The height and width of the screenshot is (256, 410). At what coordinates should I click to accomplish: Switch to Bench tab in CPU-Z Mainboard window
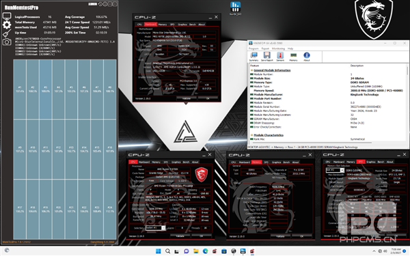click(193, 25)
